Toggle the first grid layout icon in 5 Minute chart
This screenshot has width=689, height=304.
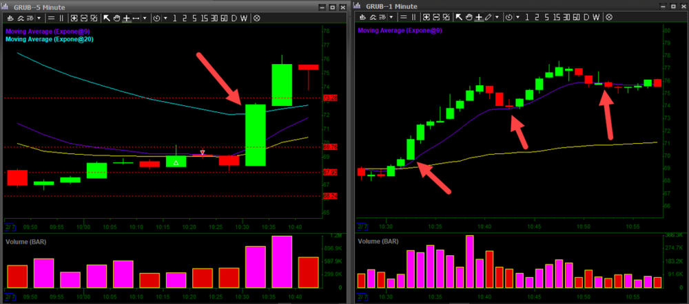point(74,17)
